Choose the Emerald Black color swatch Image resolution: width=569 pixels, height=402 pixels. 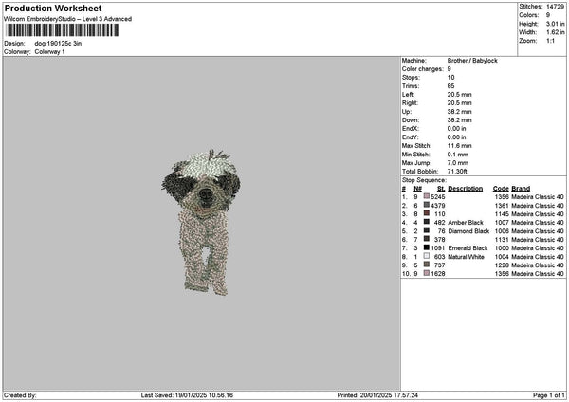(x=427, y=247)
